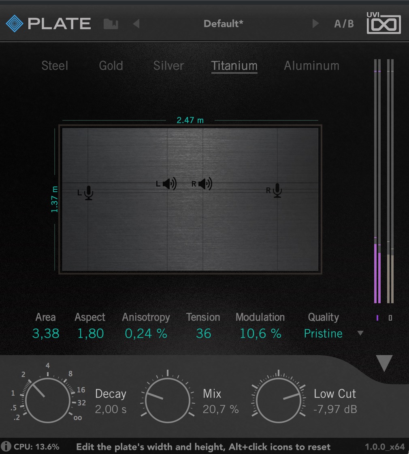The image size is (409, 454).
Task: Select the Aluminum plate material
Action: click(311, 66)
